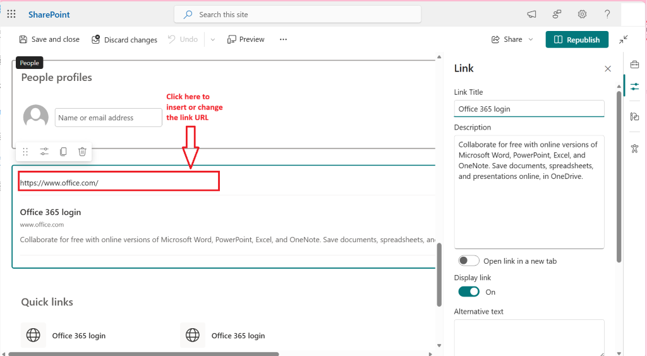Expand the Share dropdown chevron

click(x=531, y=40)
